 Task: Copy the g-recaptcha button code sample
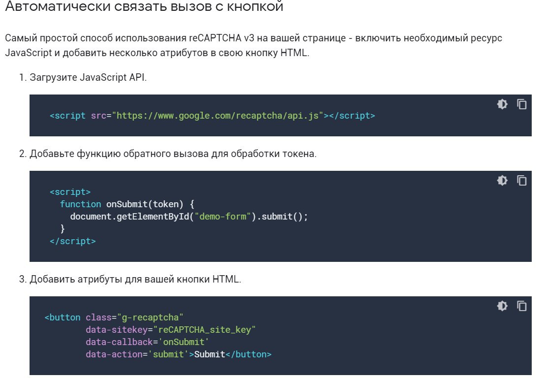point(521,306)
